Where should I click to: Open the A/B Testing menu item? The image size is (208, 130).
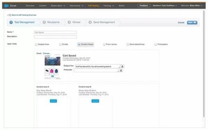(93, 6)
